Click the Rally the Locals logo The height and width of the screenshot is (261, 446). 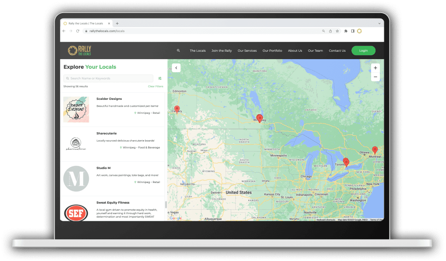point(79,50)
